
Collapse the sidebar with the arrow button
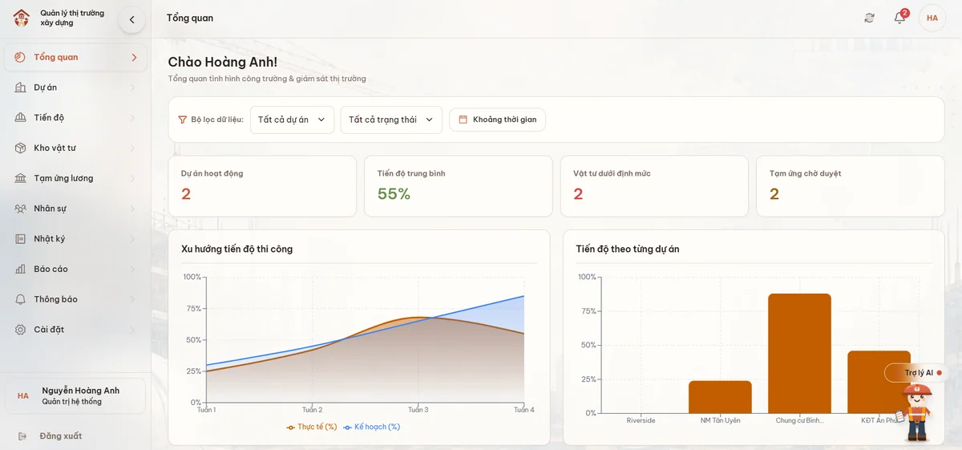132,19
